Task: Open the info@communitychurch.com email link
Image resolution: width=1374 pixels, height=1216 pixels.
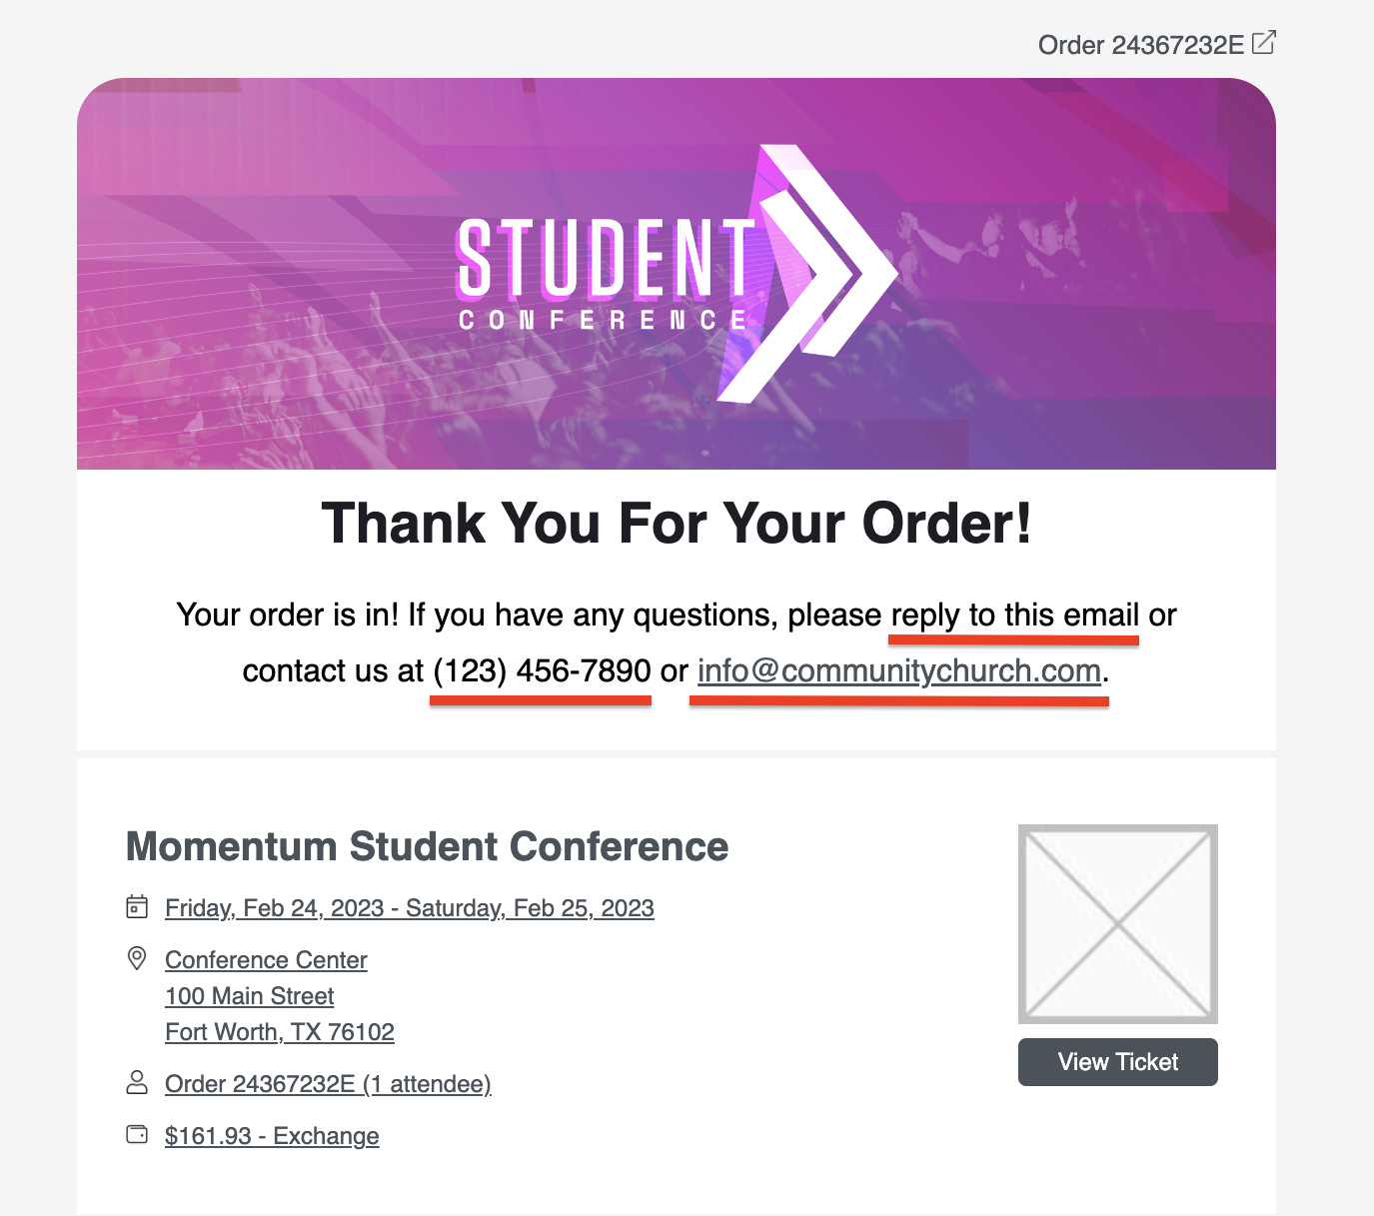Action: tap(899, 670)
